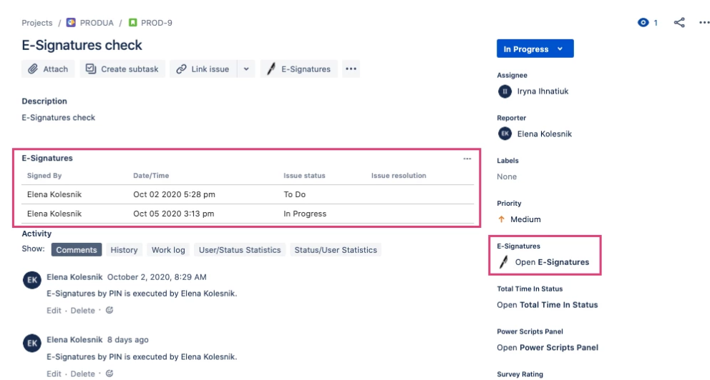Open E-Signatures pen button in toolbar
Screen dimensions: 710x380
click(299, 69)
